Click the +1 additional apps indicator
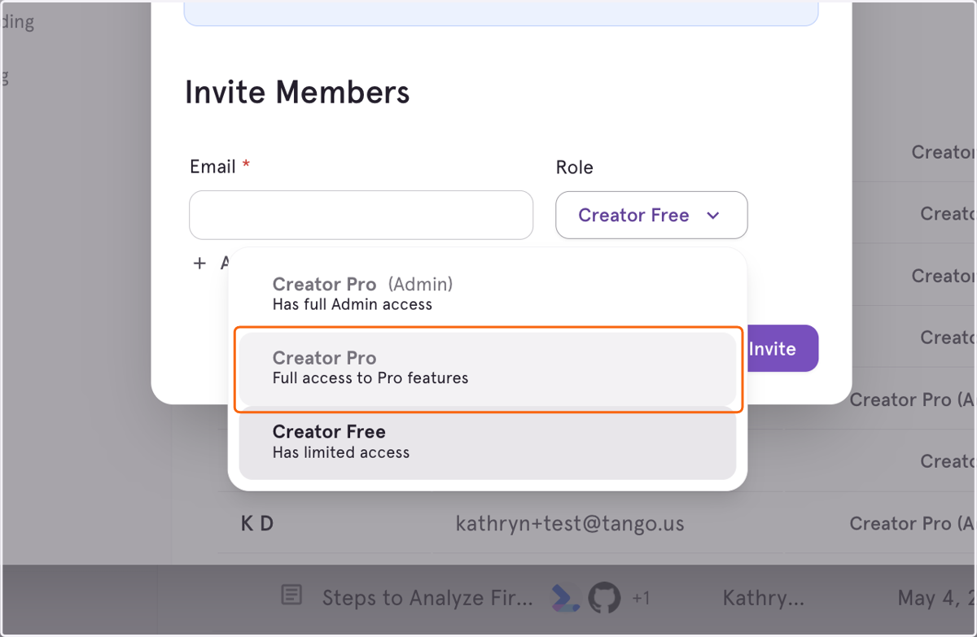The image size is (977, 637). 641,598
